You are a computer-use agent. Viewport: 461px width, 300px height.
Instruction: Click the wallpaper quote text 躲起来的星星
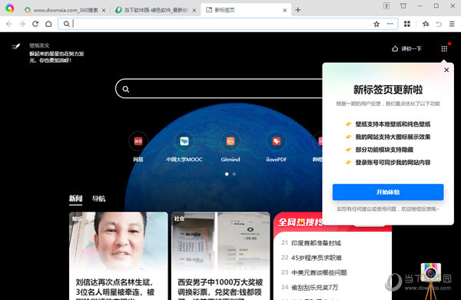(56, 57)
